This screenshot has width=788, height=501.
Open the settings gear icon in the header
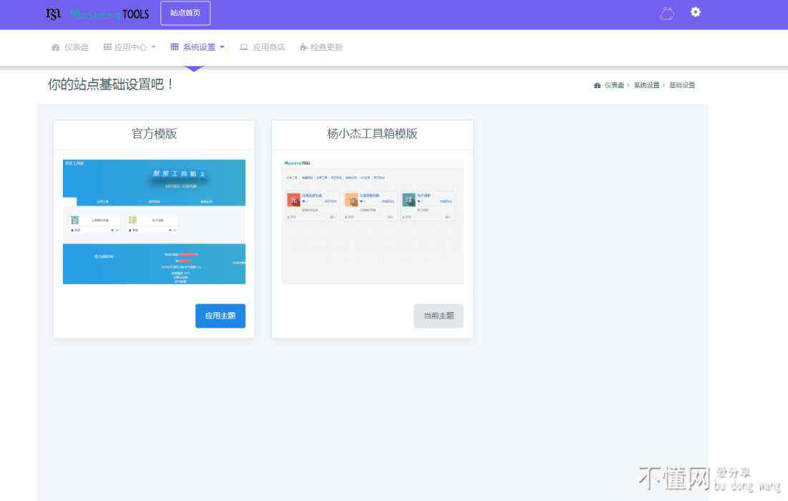pyautogui.click(x=695, y=12)
